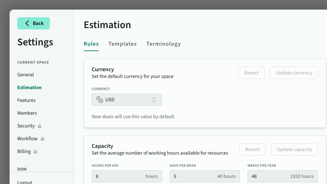Image resolution: width=327 pixels, height=184 pixels.
Task: Focus the Weeks per year field
Action: click(283, 176)
